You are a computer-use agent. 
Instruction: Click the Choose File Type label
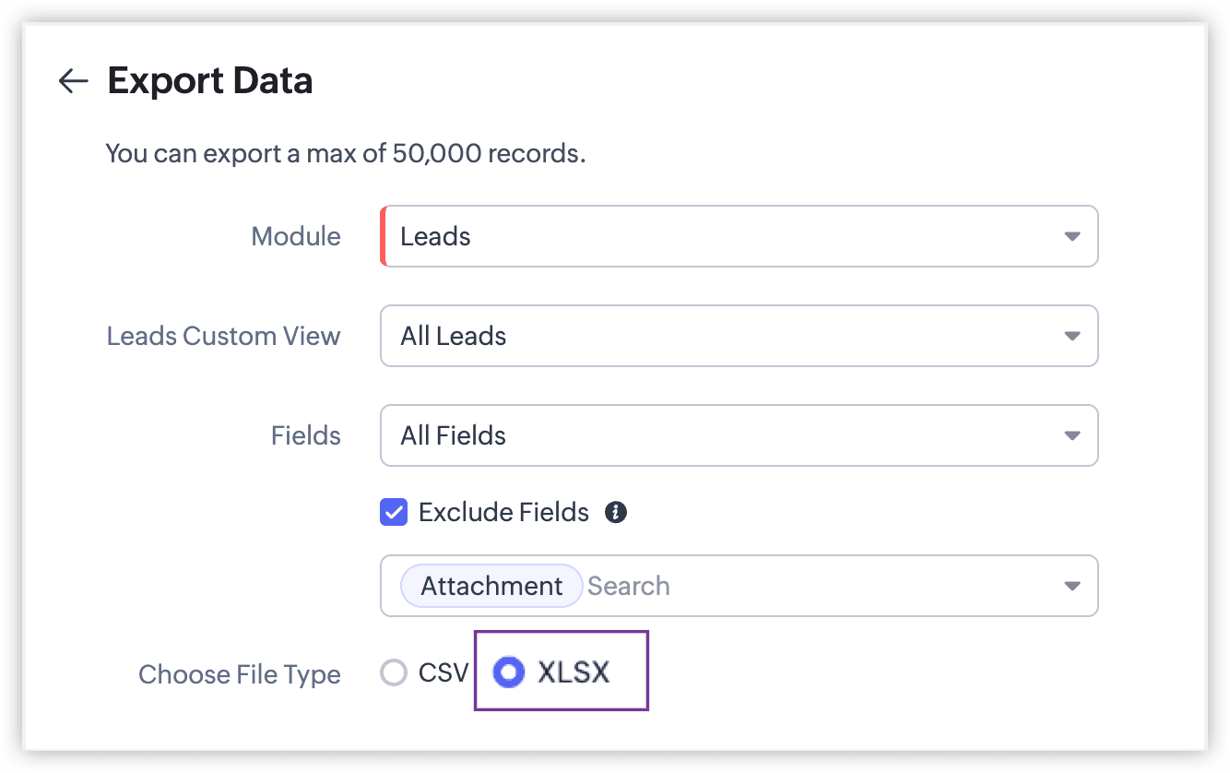point(240,674)
